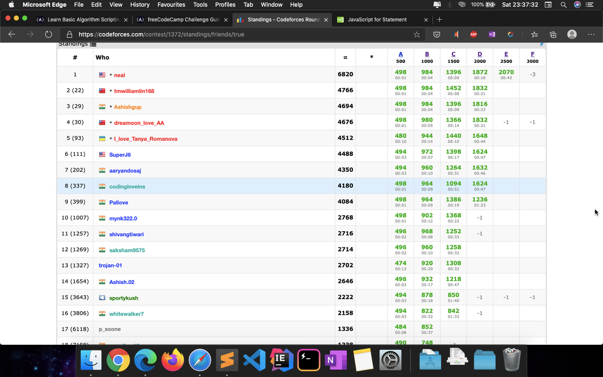Click the browser forward arrow
The height and width of the screenshot is (377, 603).
tap(30, 35)
